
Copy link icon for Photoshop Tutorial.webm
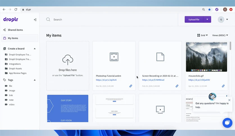131,86
